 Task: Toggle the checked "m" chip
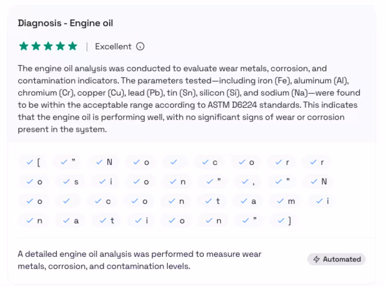pyautogui.click(x=285, y=201)
